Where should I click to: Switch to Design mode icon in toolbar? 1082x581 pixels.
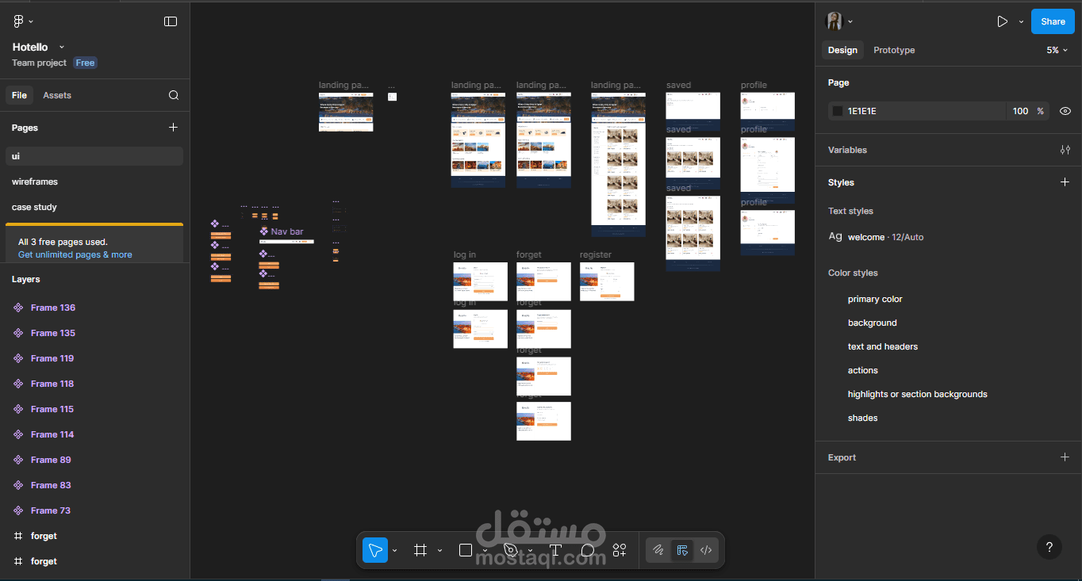coord(681,550)
